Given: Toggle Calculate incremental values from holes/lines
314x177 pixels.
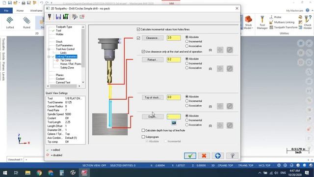Looking at the screenshot, I should pyautogui.click(x=138, y=29).
